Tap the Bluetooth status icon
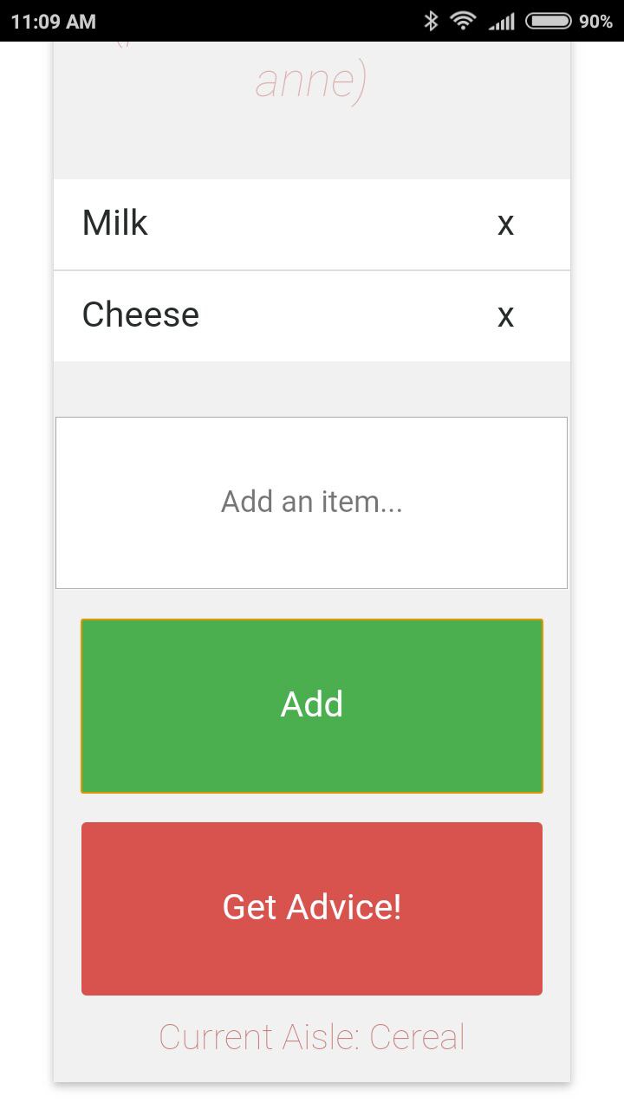The image size is (624, 1109). tap(431, 21)
